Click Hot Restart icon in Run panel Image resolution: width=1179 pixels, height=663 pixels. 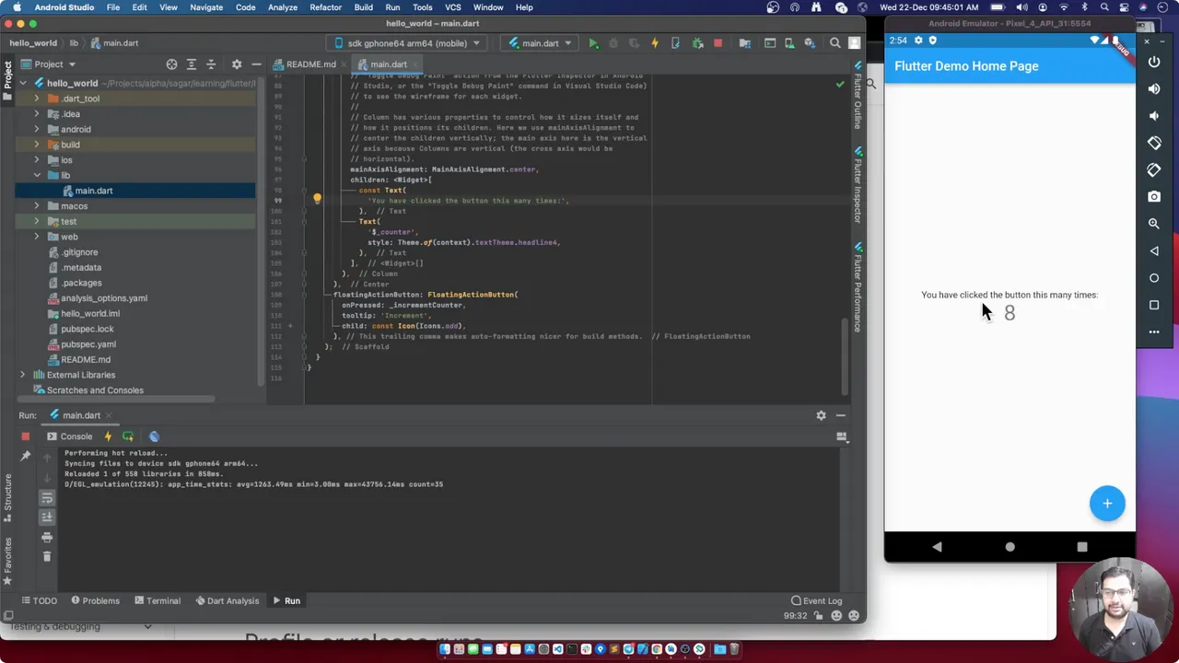[x=127, y=436]
